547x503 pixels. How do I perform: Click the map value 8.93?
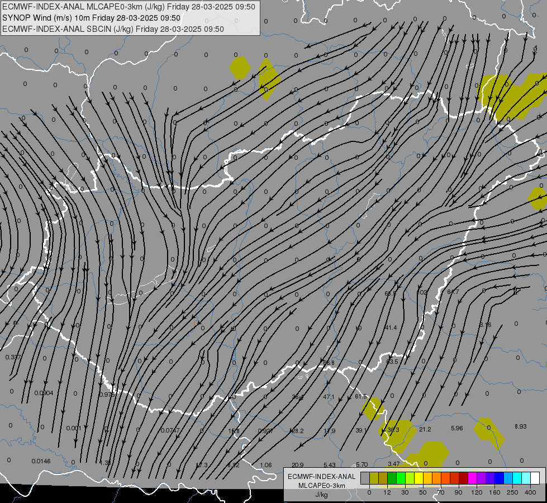pos(521,426)
